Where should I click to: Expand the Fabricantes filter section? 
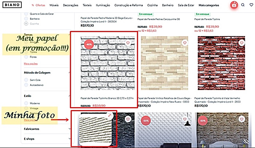47,129
